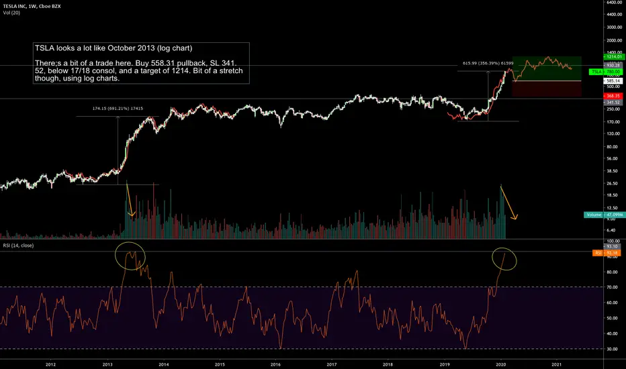Click the 4400.00 price scale value
This screenshot has height=369, width=626.
tap(615, 15)
